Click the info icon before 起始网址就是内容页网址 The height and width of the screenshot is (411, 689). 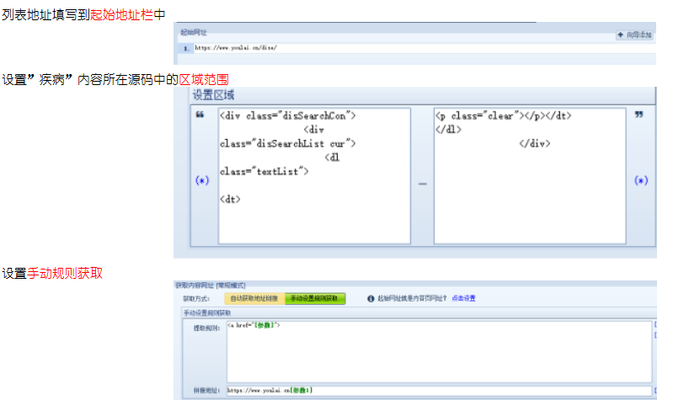point(371,298)
